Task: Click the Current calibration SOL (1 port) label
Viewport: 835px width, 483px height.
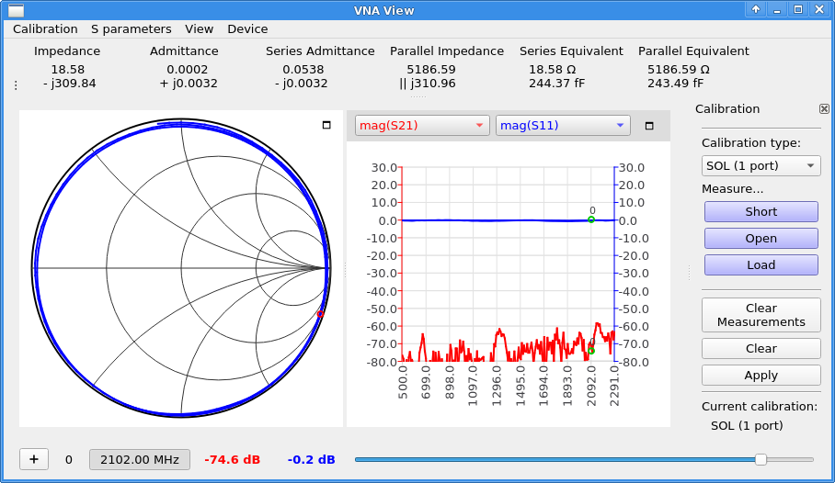Action: tap(747, 425)
